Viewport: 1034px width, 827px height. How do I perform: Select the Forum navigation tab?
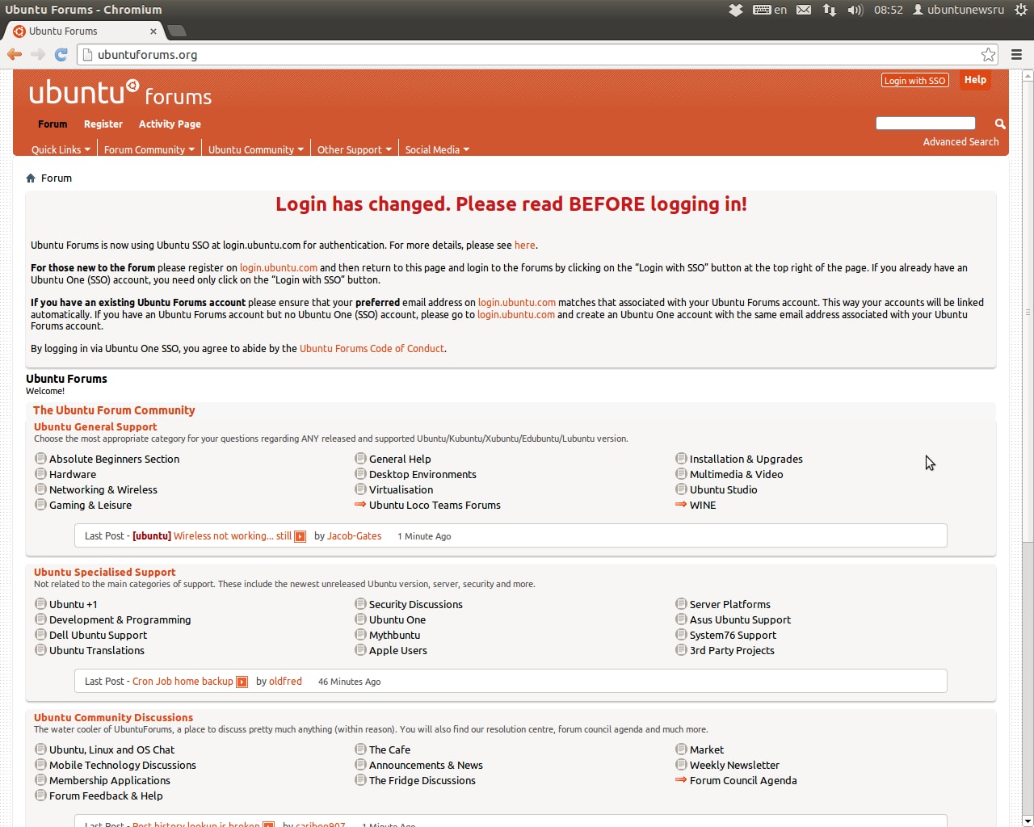(53, 124)
